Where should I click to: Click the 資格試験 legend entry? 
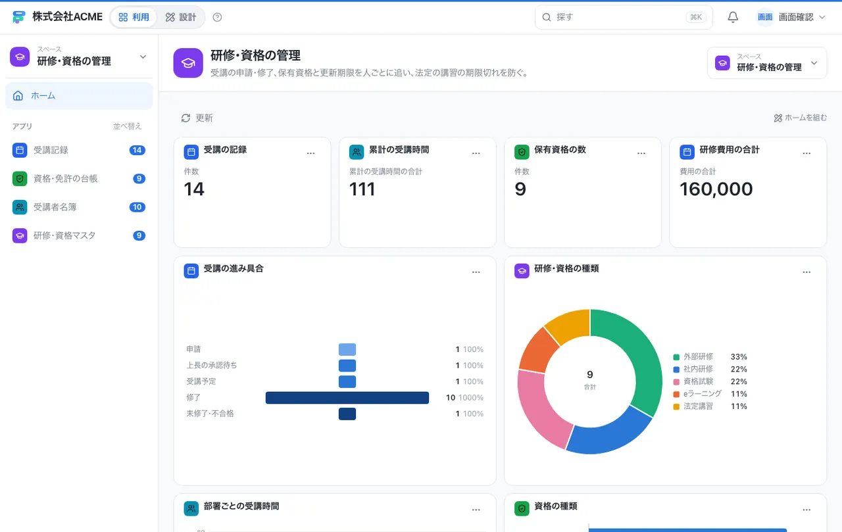710,381
